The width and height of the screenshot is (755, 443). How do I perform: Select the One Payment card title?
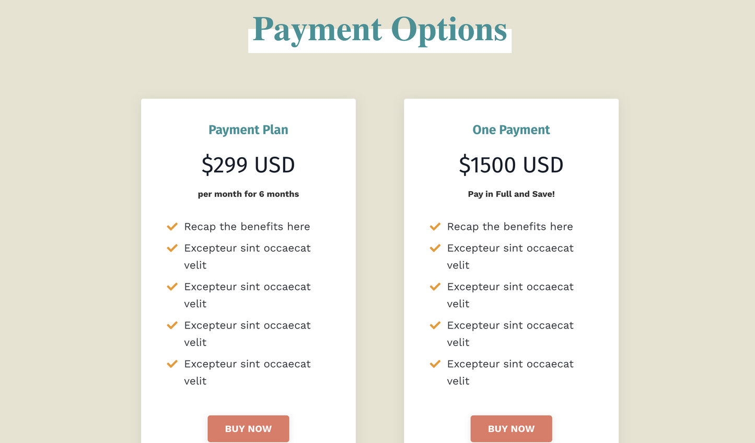(x=511, y=130)
